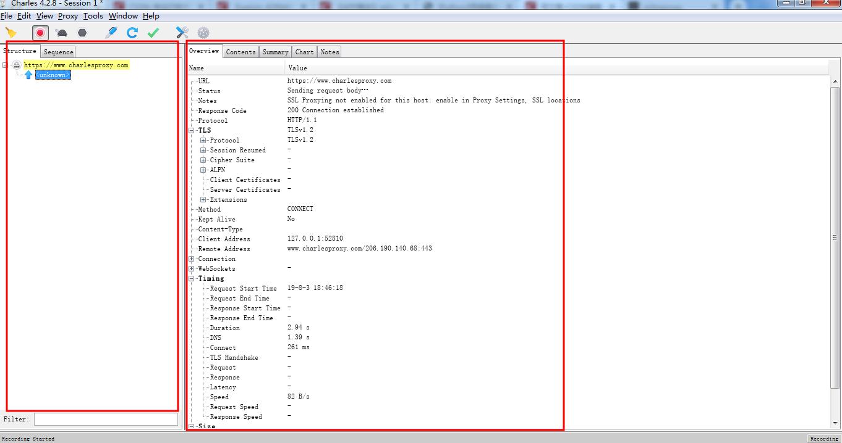This screenshot has width=842, height=443.
Task: Select the Overview tab
Action: click(x=204, y=51)
